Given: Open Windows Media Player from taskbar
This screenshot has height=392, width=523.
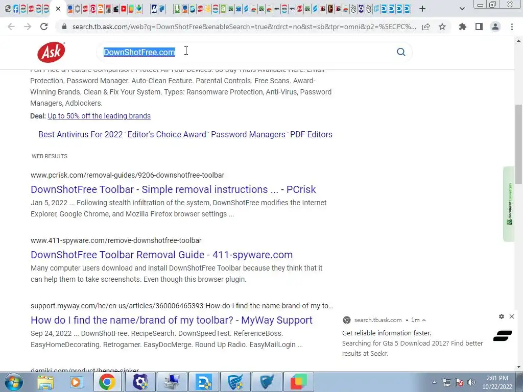Looking at the screenshot, I should click(x=77, y=382).
